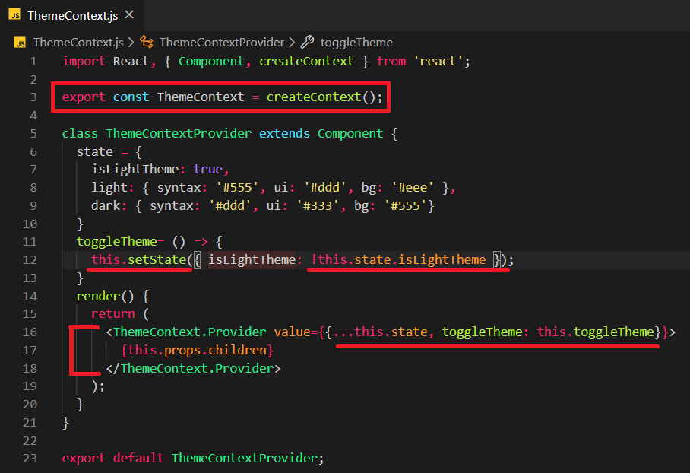
Task: Click the chevron after ThemeContext.js in breadcrumb
Action: click(x=131, y=43)
